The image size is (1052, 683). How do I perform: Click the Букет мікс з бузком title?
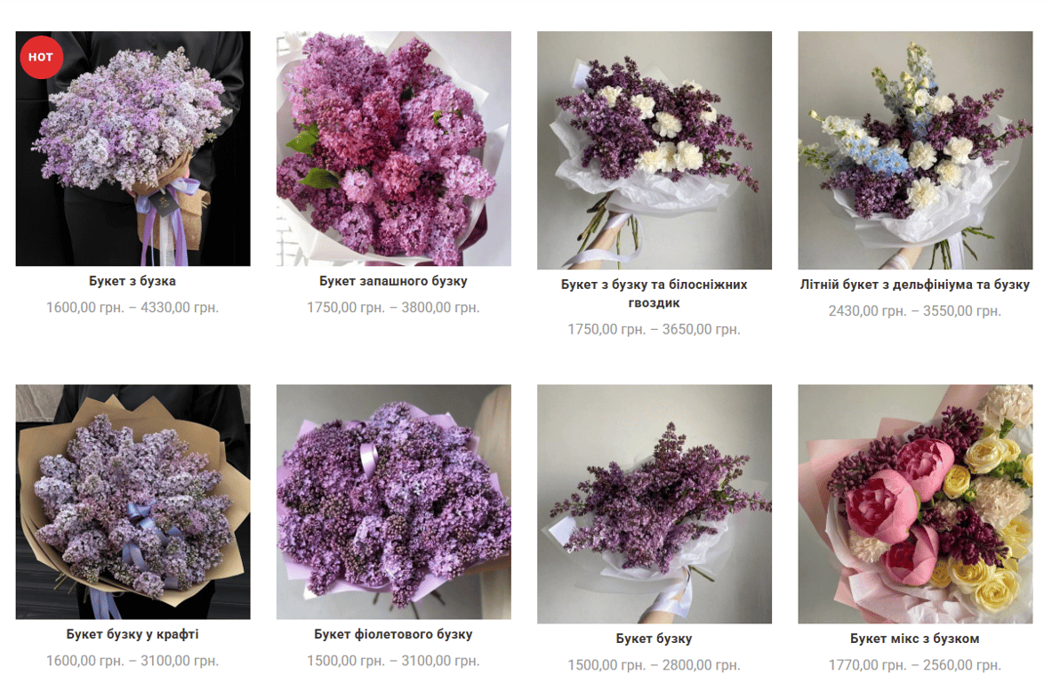click(x=915, y=639)
